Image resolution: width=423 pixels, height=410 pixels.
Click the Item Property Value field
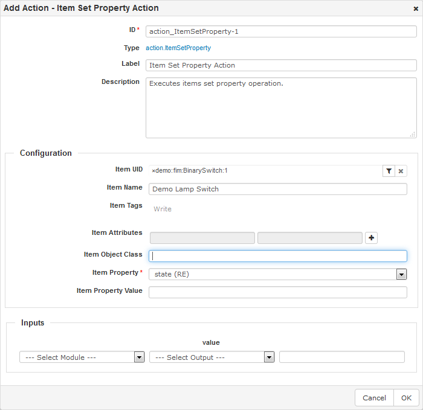pos(277,292)
